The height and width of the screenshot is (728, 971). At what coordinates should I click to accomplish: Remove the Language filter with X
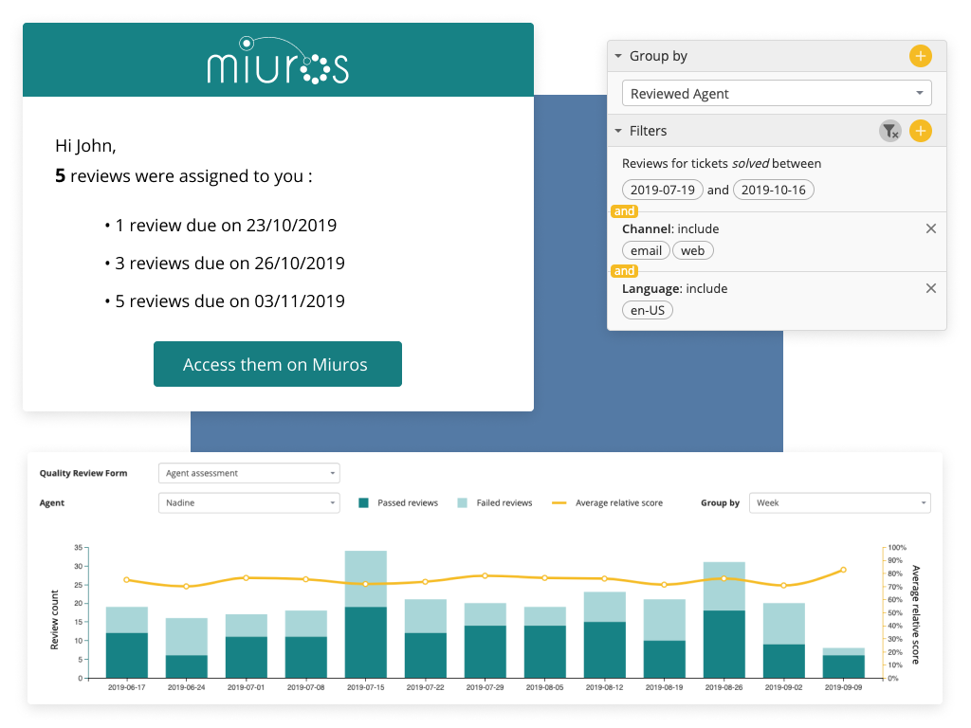tap(930, 288)
